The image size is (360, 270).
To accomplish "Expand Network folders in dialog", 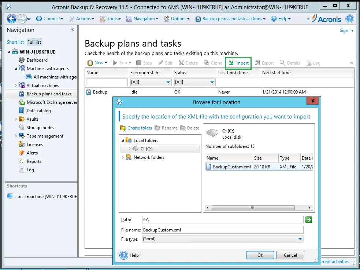I will click(123, 157).
